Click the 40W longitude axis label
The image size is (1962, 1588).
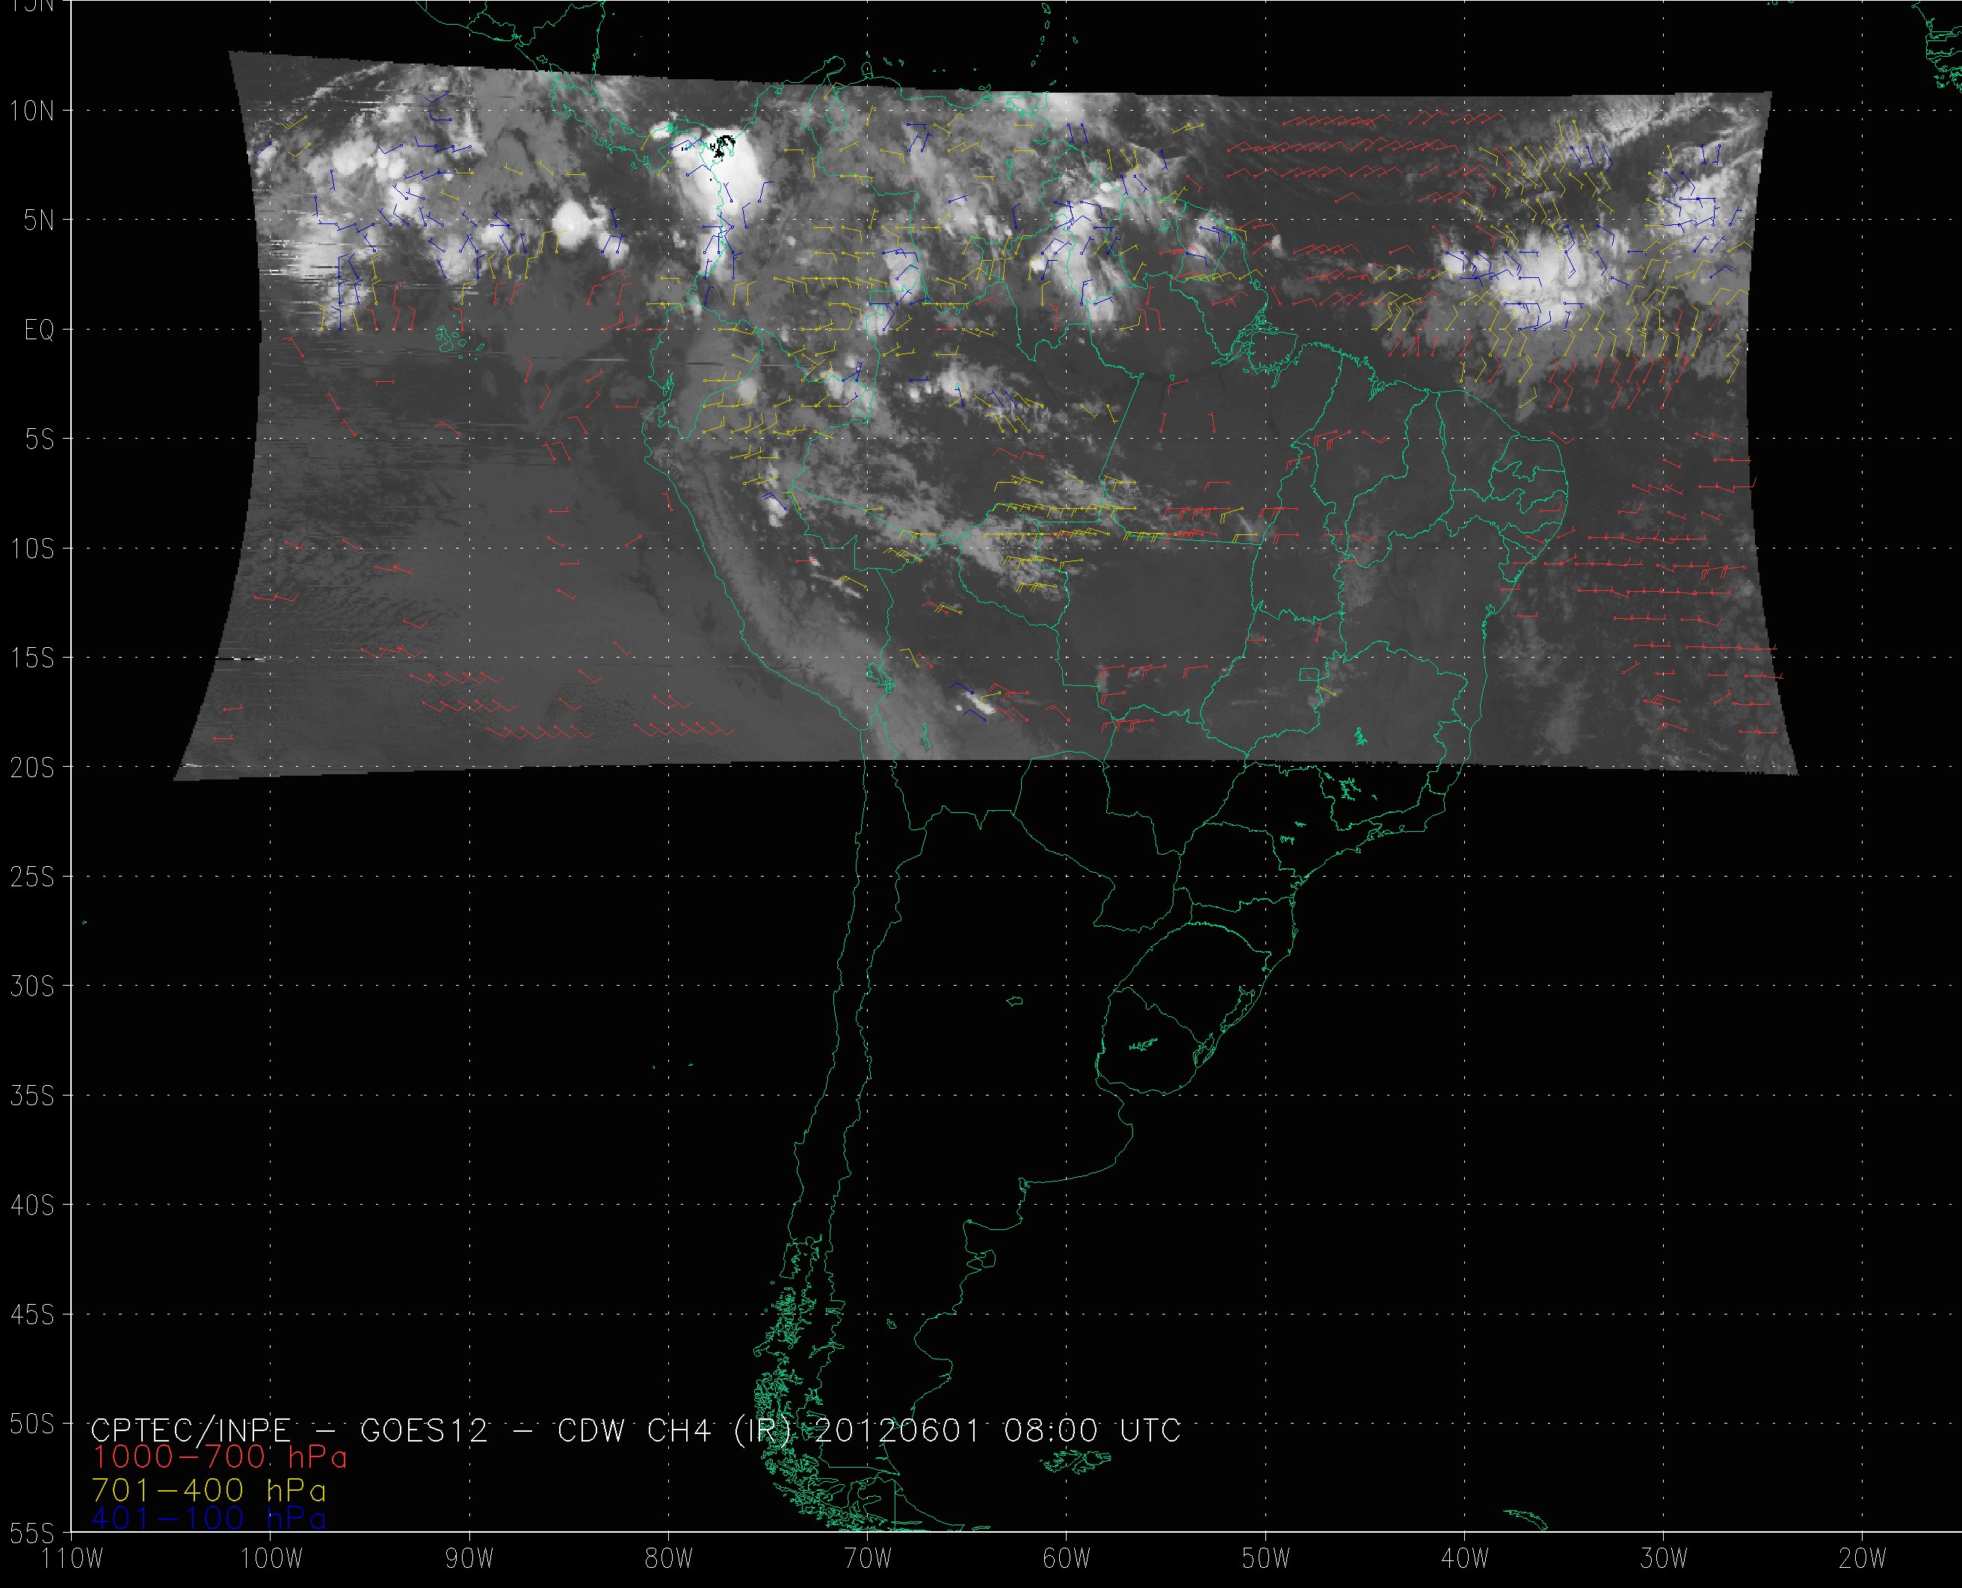click(x=1464, y=1560)
